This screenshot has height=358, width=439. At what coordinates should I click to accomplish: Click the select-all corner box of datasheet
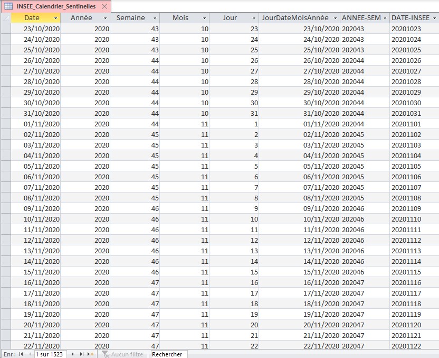coord(6,18)
